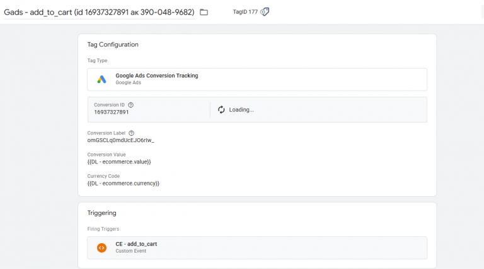Click the Loading refresh spinner icon
The height and width of the screenshot is (269, 484).
[x=221, y=109]
